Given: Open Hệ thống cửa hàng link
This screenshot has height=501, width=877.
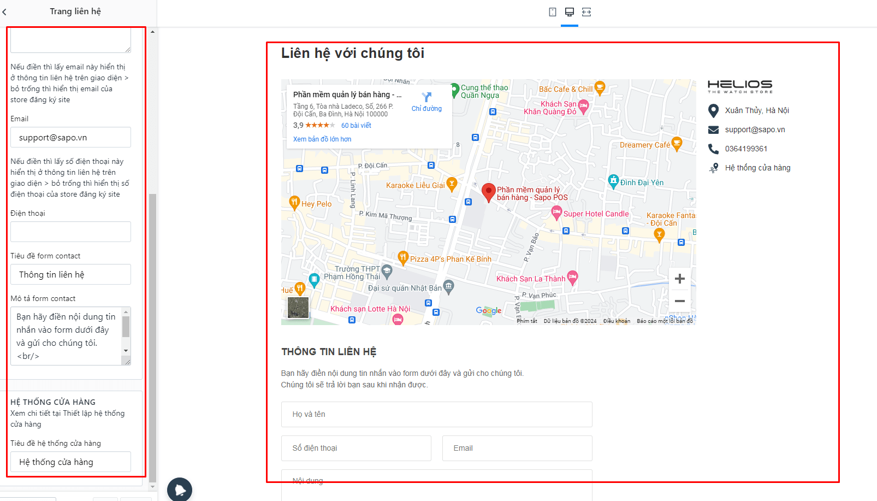Looking at the screenshot, I should pyautogui.click(x=758, y=168).
